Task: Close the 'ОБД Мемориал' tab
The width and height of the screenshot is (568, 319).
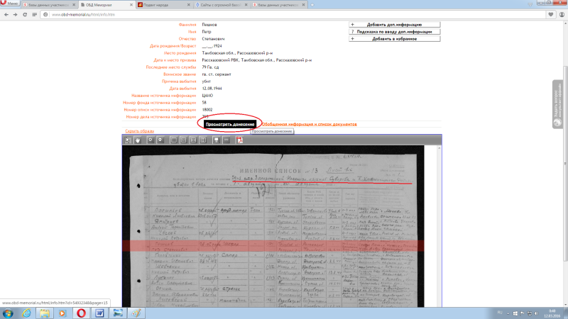Action: (131, 5)
